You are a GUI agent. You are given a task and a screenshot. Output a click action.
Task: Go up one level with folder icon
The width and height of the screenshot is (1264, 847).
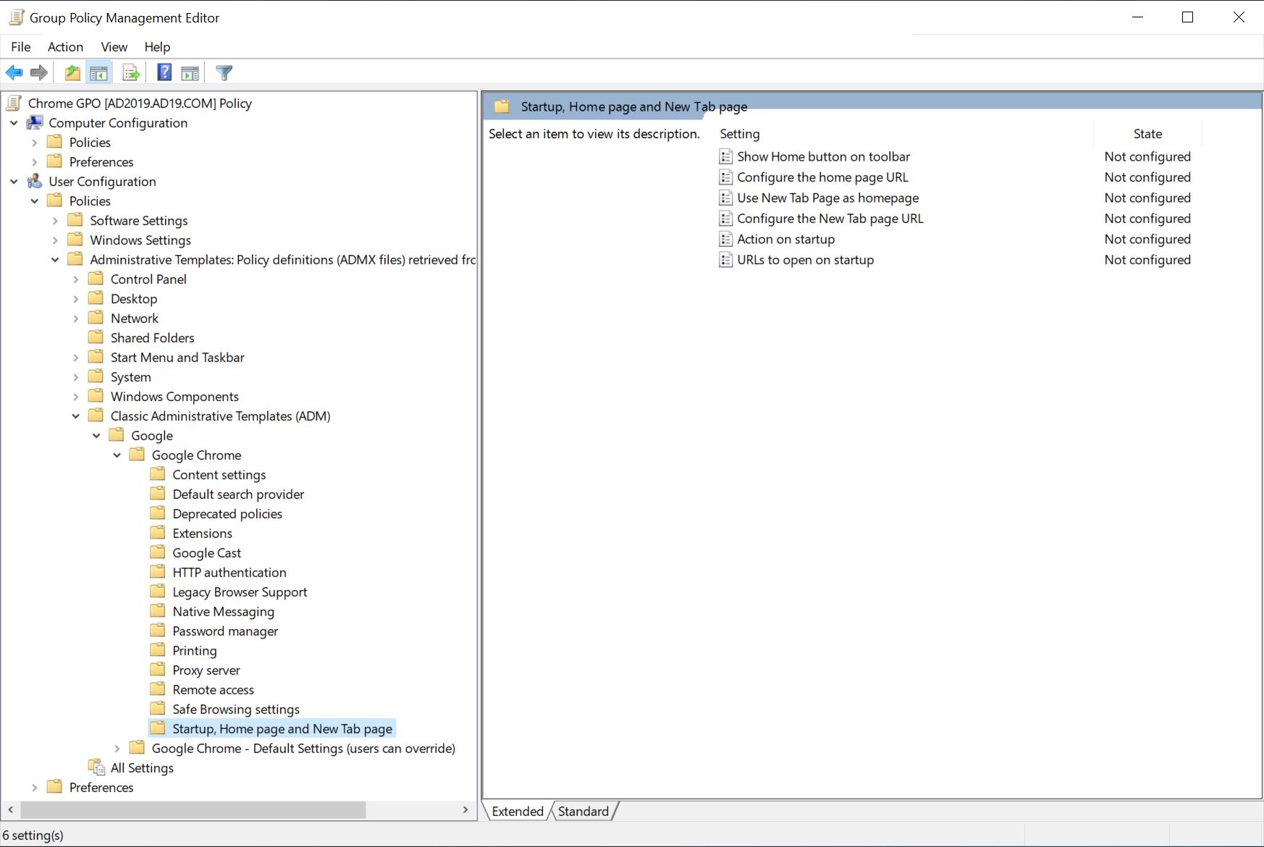pos(72,72)
